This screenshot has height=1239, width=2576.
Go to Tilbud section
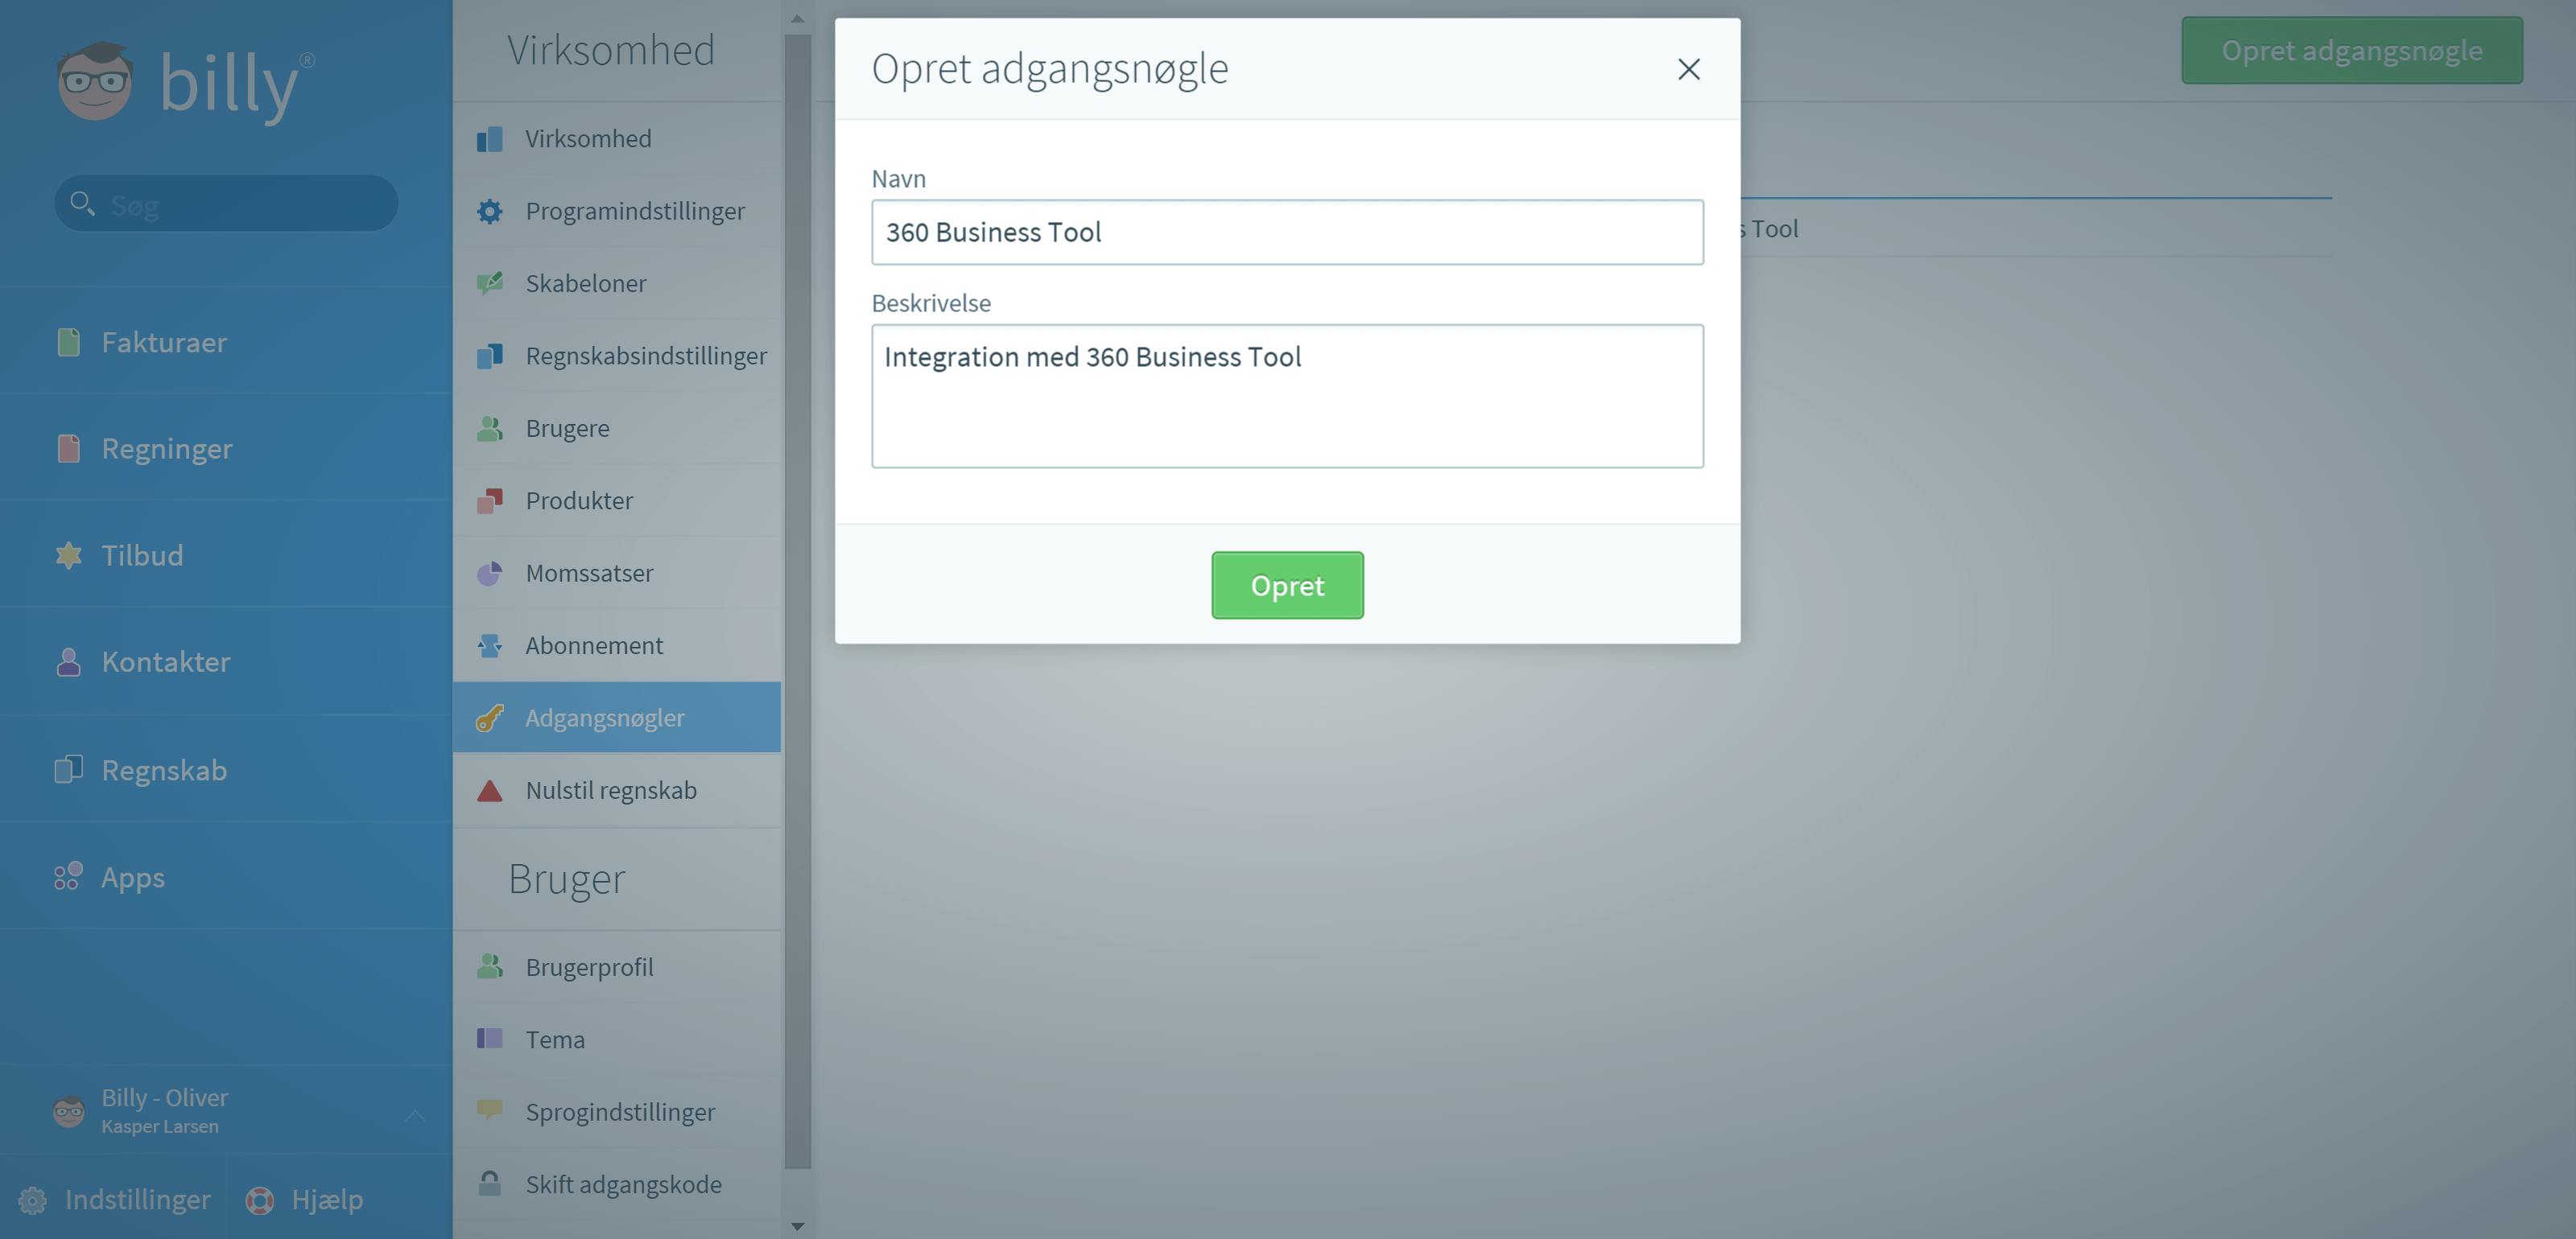(226, 556)
